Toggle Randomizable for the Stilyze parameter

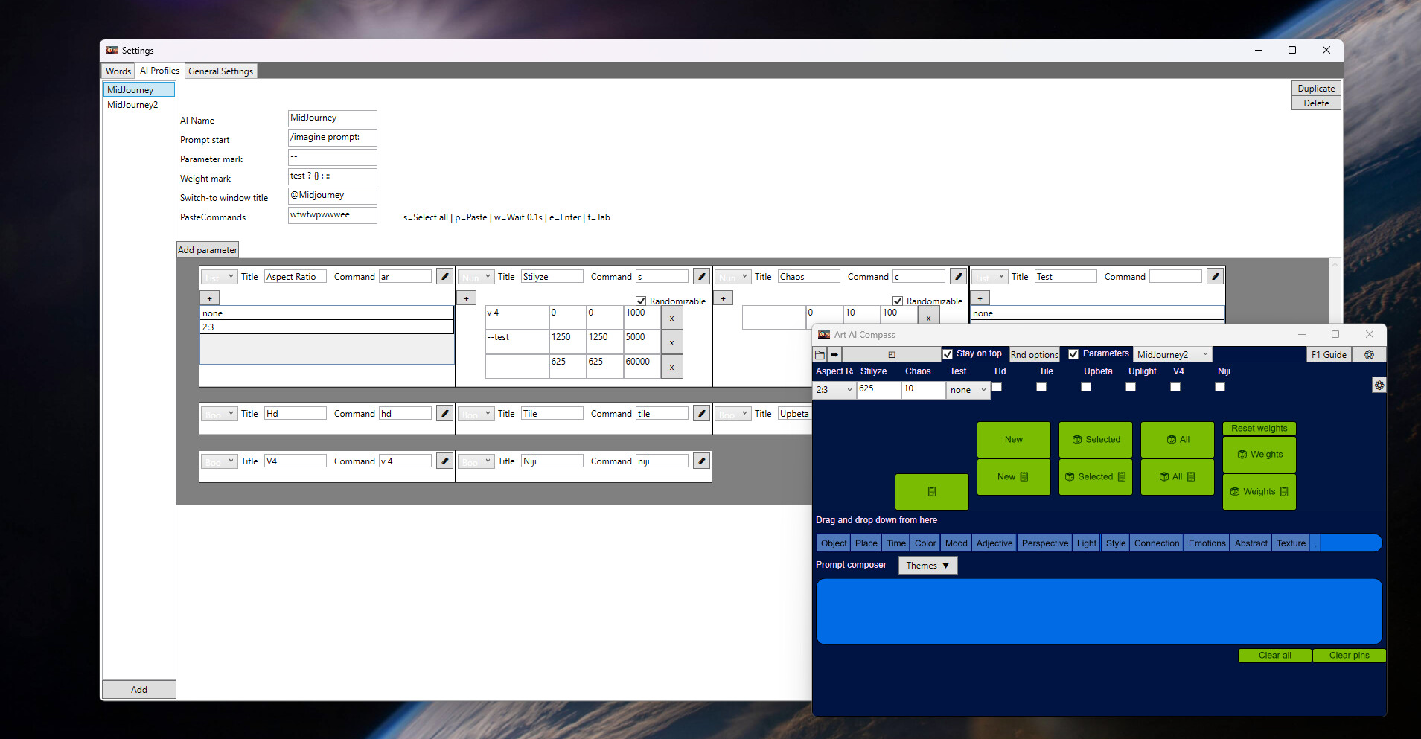641,301
